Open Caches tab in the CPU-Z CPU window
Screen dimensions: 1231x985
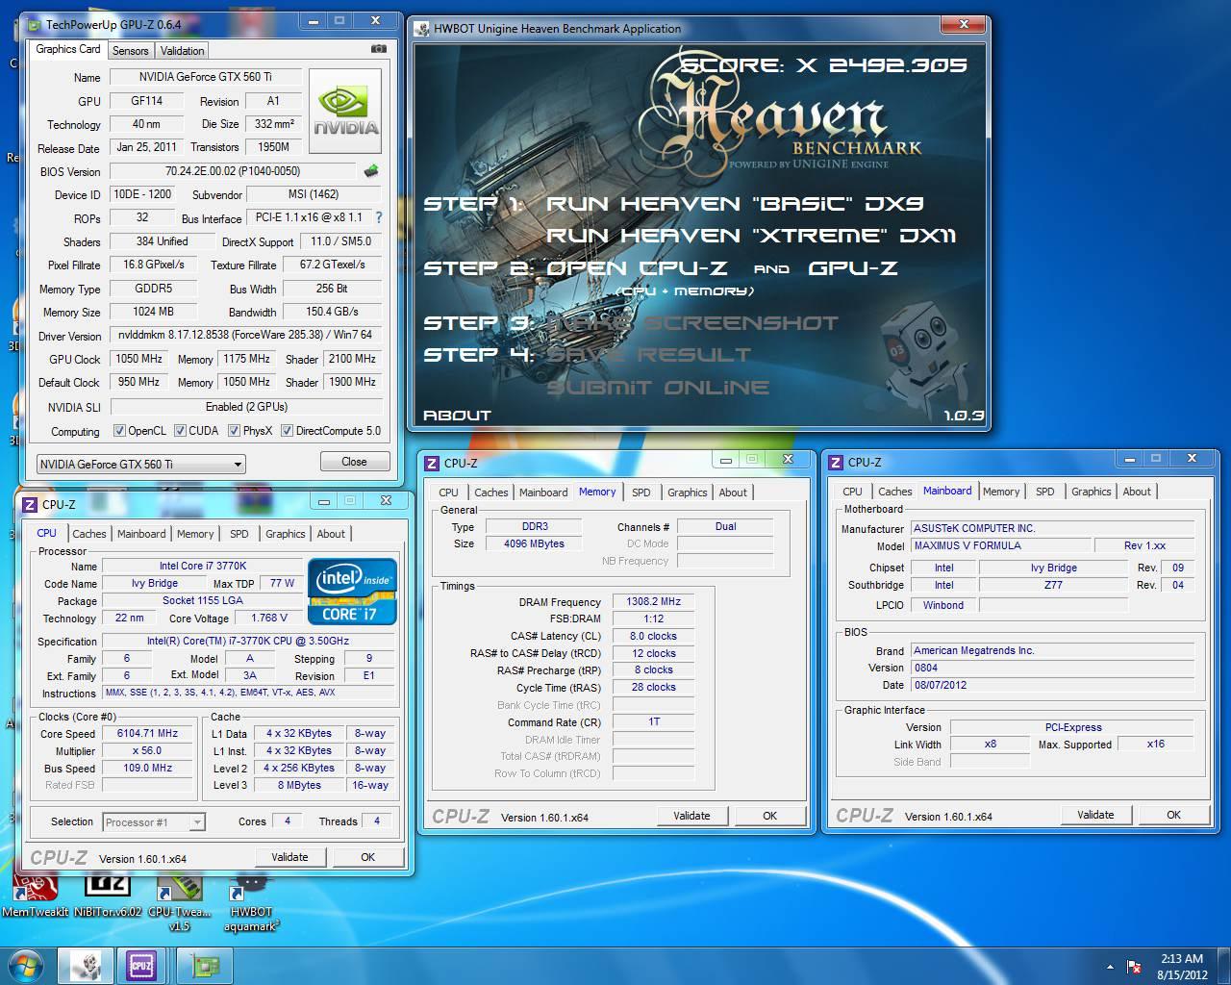click(x=89, y=534)
